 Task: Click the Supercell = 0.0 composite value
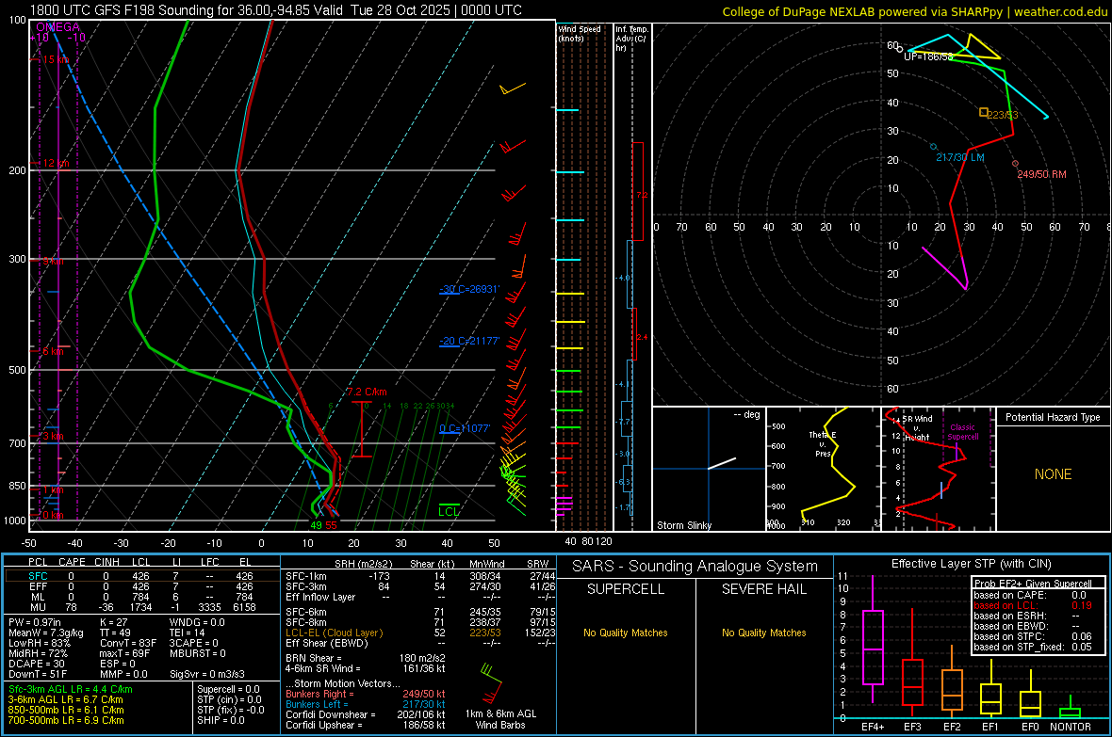pos(228,689)
